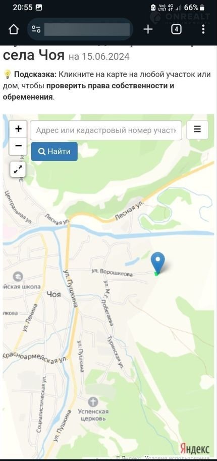Tap the browser home icon
The height and width of the screenshot is (461, 217).
(x=14, y=29)
